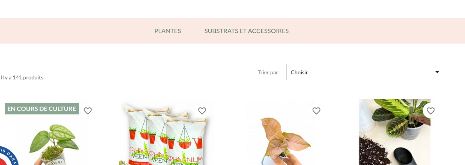Click the heart icon on Sphagnum moss bags

pos(202,111)
